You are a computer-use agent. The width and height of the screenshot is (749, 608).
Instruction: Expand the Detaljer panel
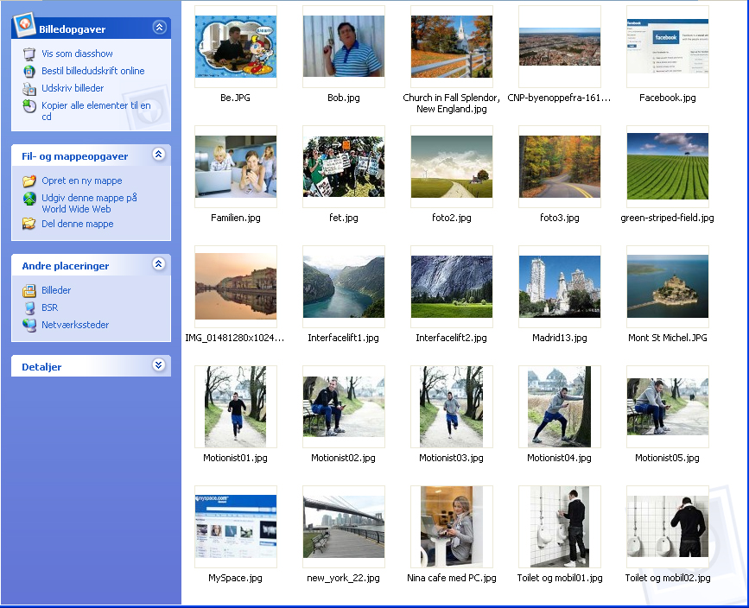(158, 365)
